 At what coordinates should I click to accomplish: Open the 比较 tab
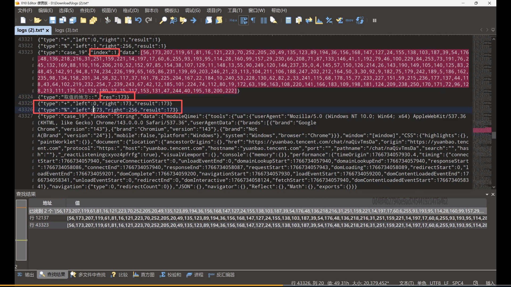click(119, 275)
